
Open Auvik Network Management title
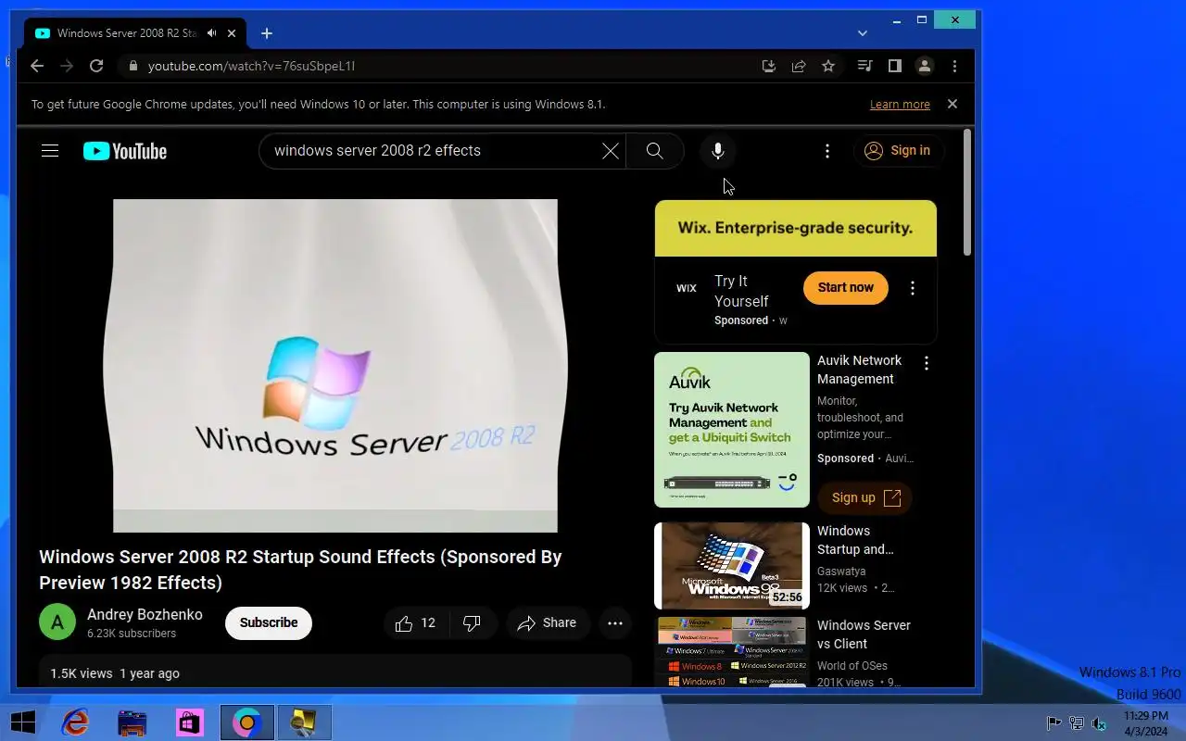(859, 370)
